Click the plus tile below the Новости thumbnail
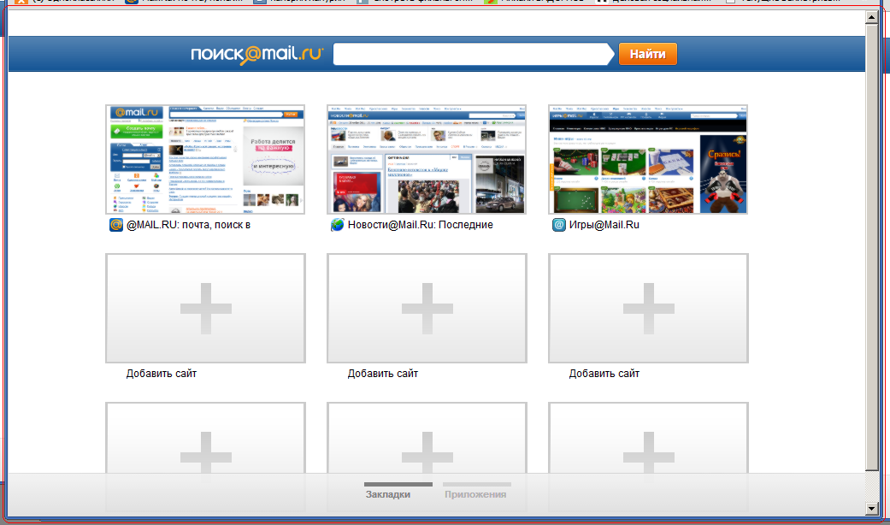The height and width of the screenshot is (525, 890). 427,308
